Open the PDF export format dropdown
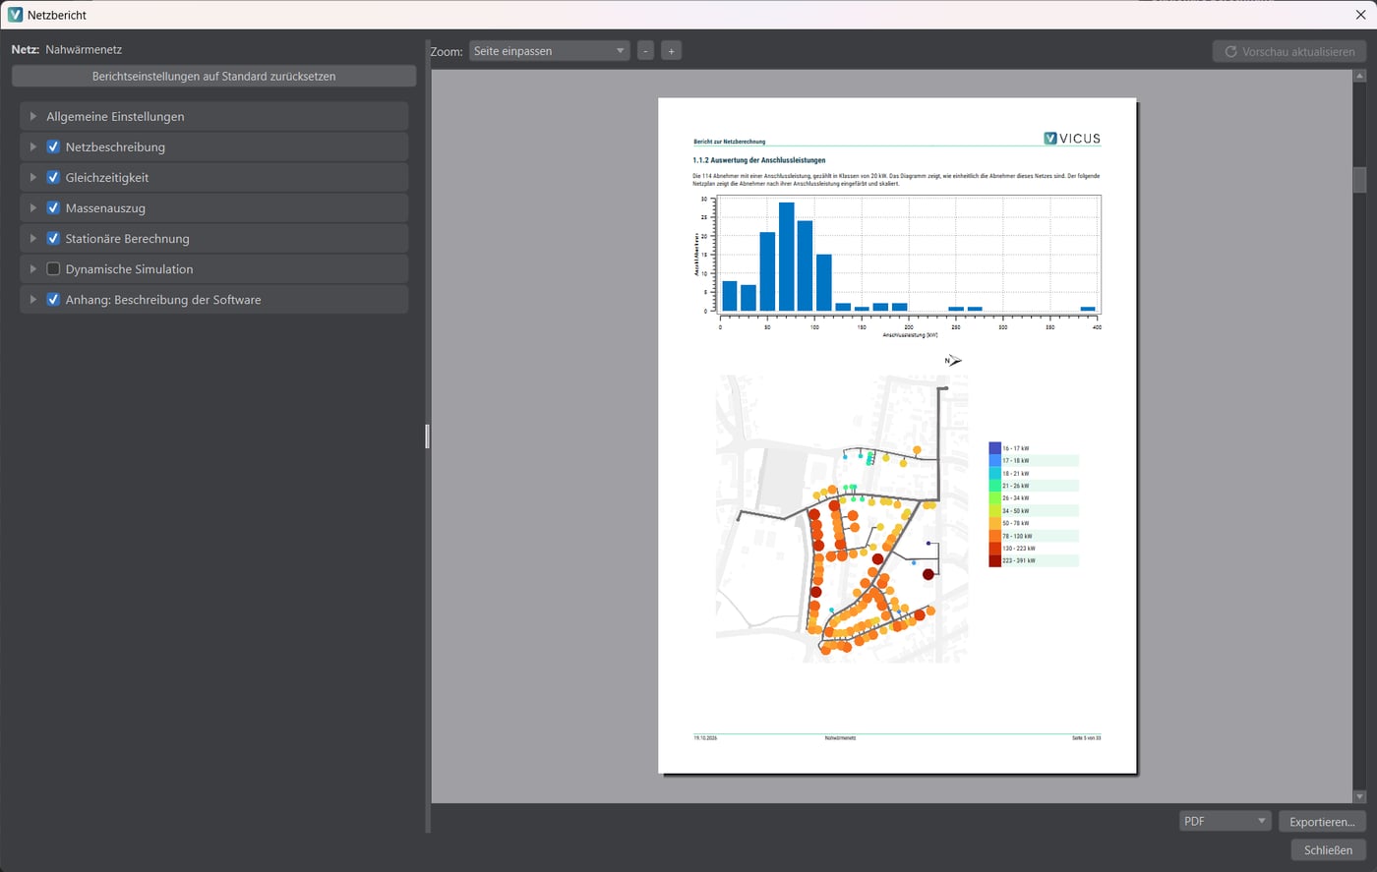The height and width of the screenshot is (872, 1377). (1225, 821)
